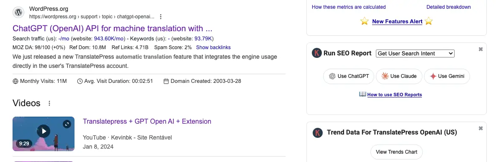Open the Videos section three-dot options
Screen dimensions: 496x162
(x=49, y=103)
